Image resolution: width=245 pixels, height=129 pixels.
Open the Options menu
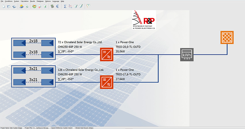(48, 1)
